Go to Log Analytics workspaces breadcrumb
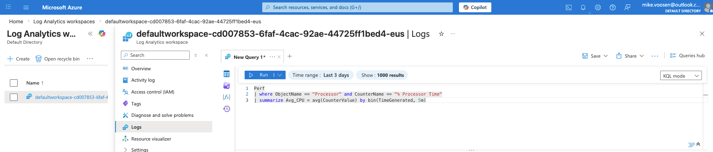 [64, 22]
